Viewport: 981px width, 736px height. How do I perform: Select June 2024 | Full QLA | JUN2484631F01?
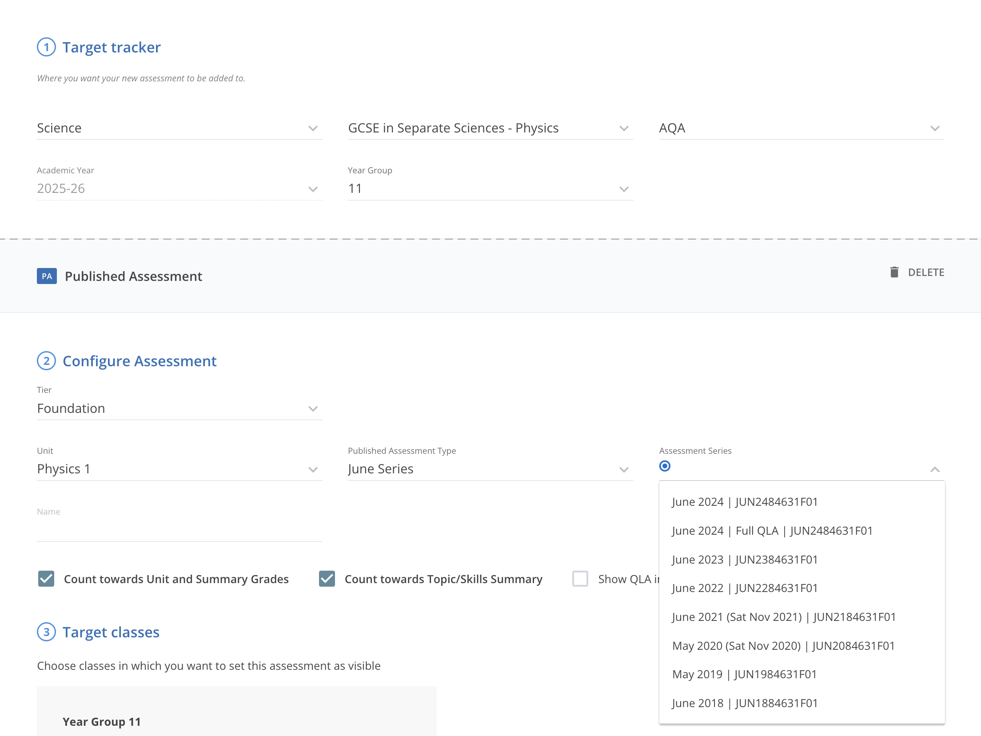coord(802,531)
